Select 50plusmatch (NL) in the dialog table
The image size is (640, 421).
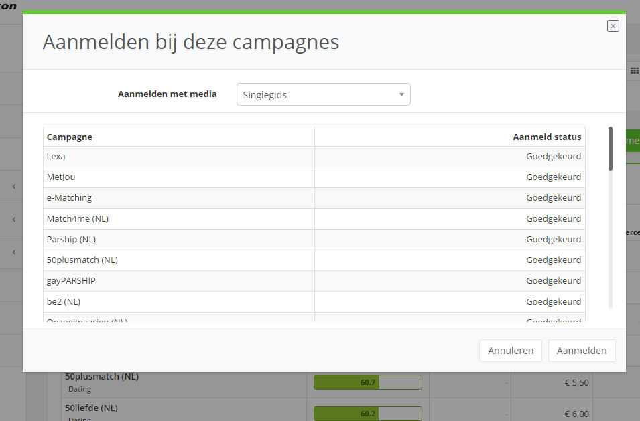click(x=314, y=260)
